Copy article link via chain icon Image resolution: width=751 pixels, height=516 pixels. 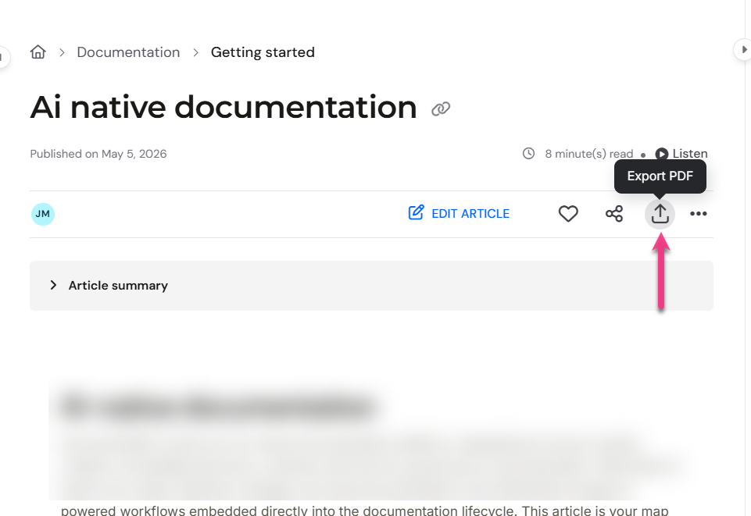coord(441,109)
